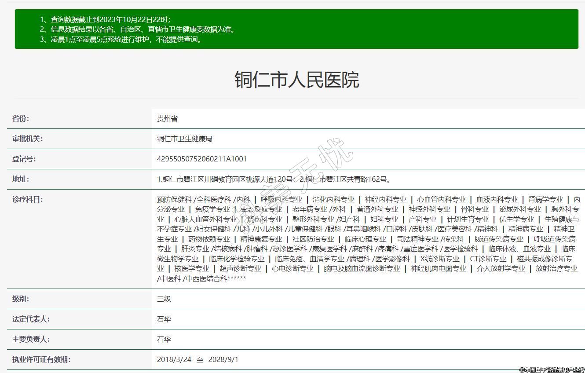Select the province value 贵州省
585x373 pixels.
click(x=167, y=119)
